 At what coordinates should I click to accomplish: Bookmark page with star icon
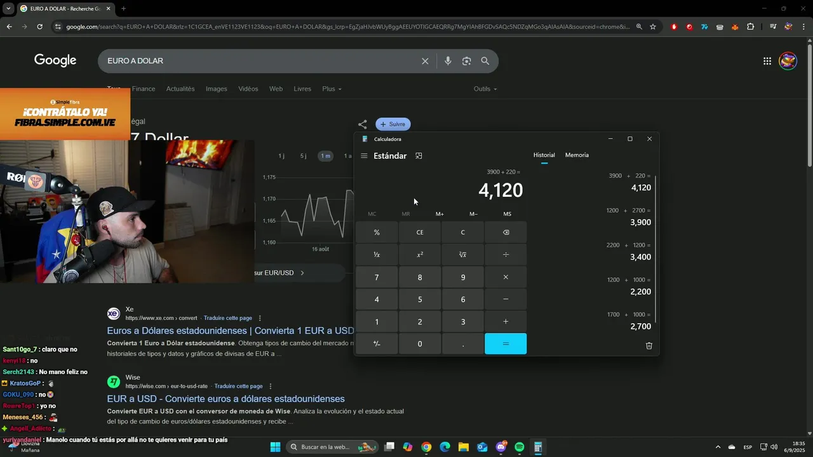tap(653, 27)
